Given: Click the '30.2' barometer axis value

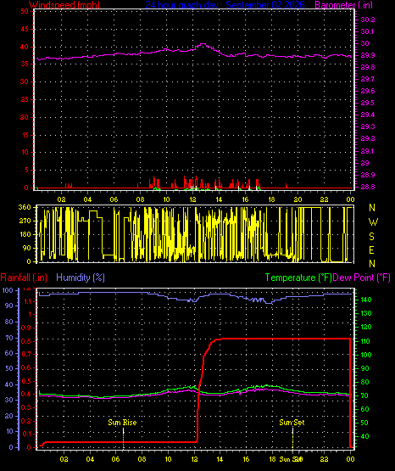Looking at the screenshot, I should [368, 20].
